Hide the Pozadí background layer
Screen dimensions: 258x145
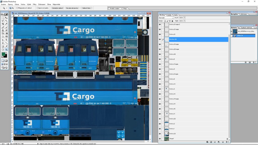(x=160, y=139)
